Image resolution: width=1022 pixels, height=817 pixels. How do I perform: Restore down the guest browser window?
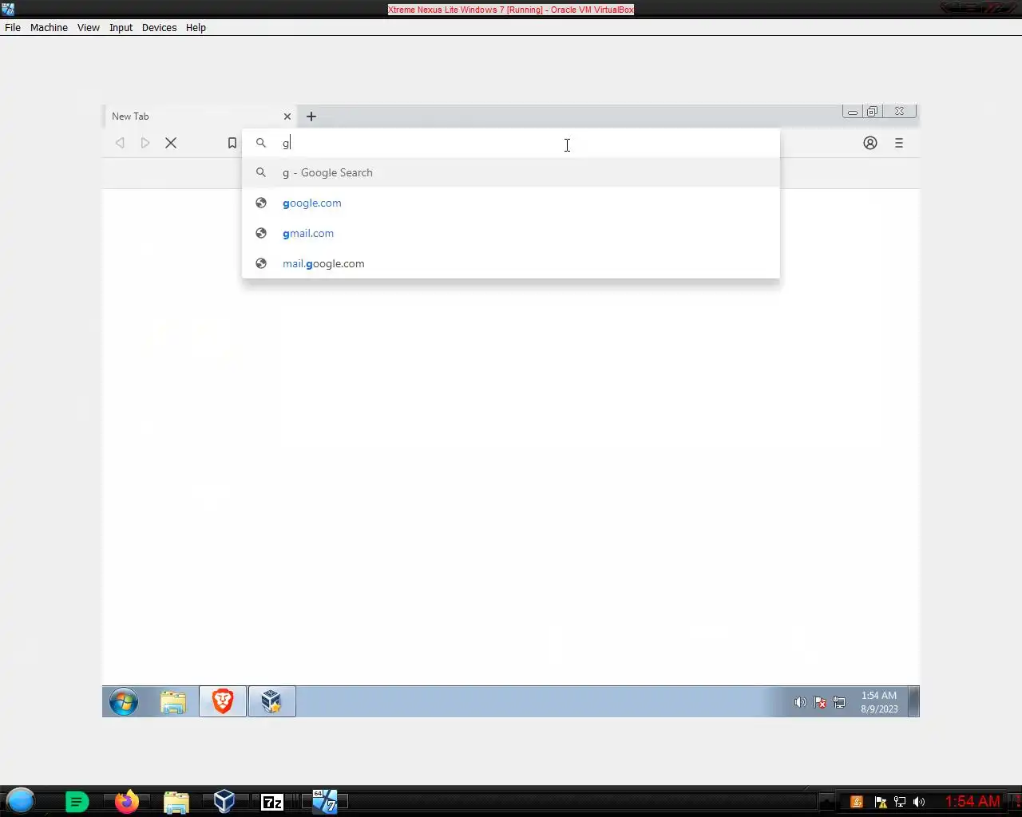(x=872, y=112)
